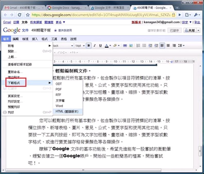Click the bookmark star icon
The height and width of the screenshot is (174, 204).
coord(28,15)
